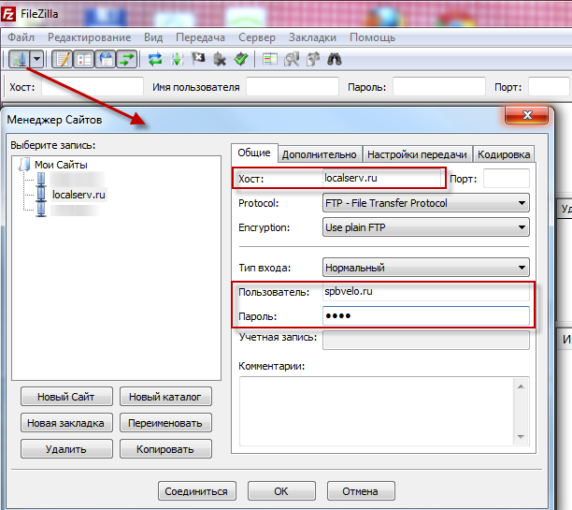
Task: Switch to Общие tab
Action: (254, 153)
